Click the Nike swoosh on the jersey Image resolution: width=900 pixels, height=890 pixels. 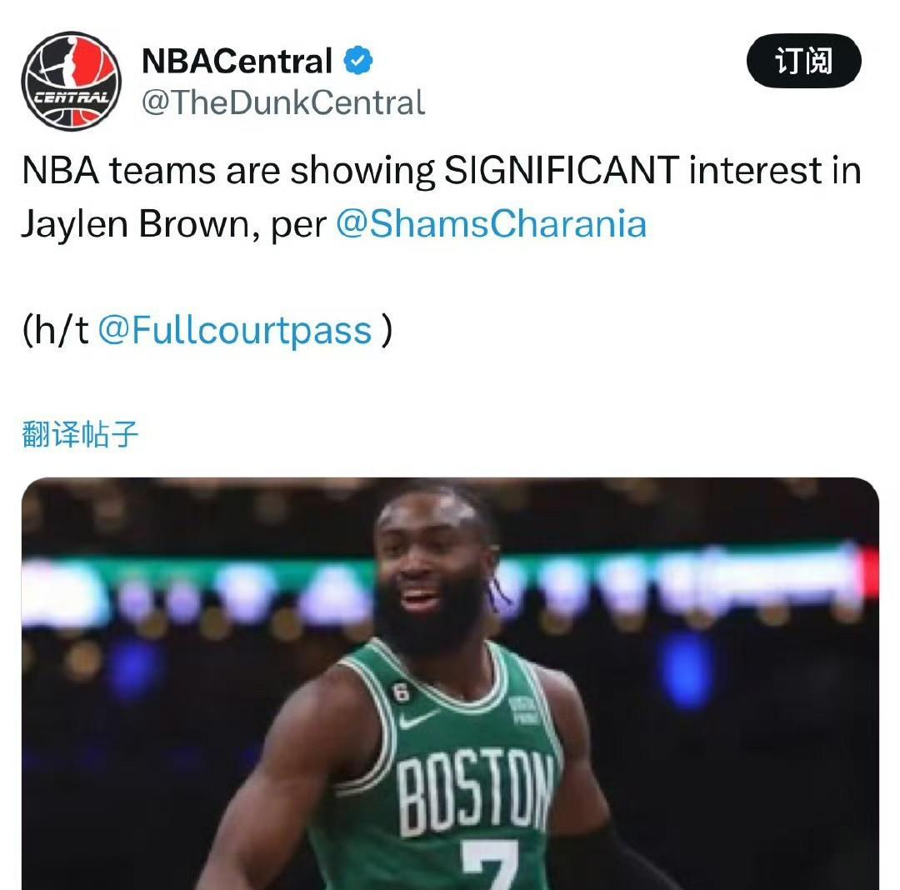coord(417,719)
